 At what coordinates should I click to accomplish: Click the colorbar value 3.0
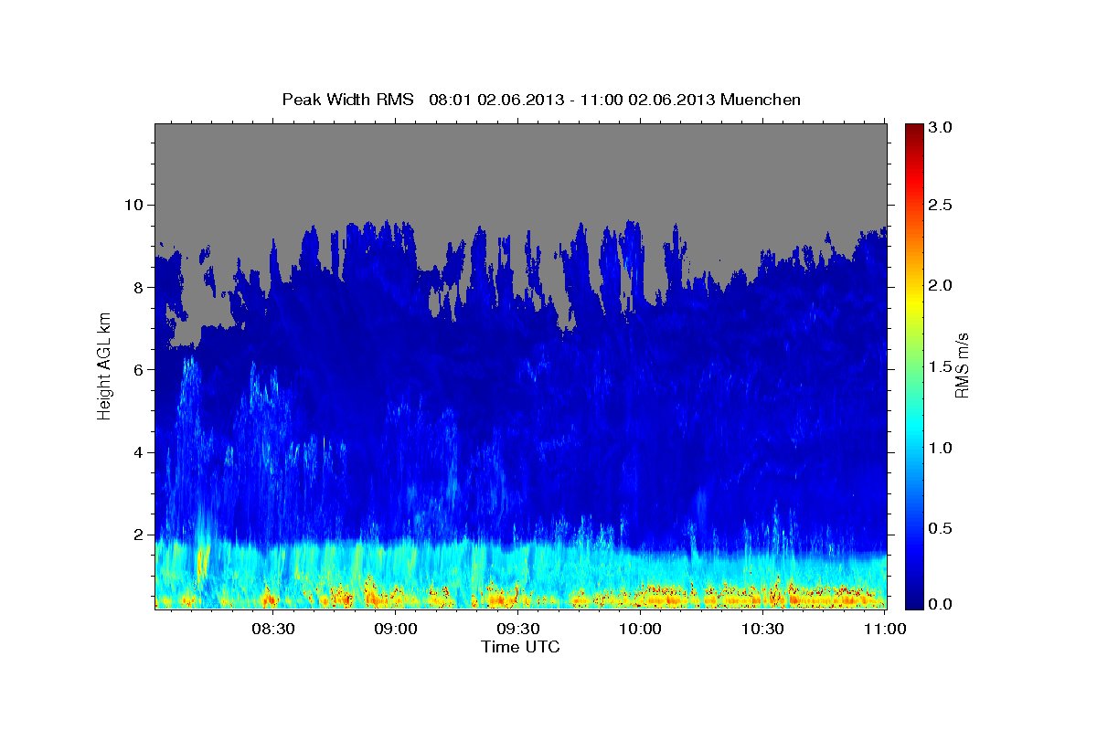point(941,128)
